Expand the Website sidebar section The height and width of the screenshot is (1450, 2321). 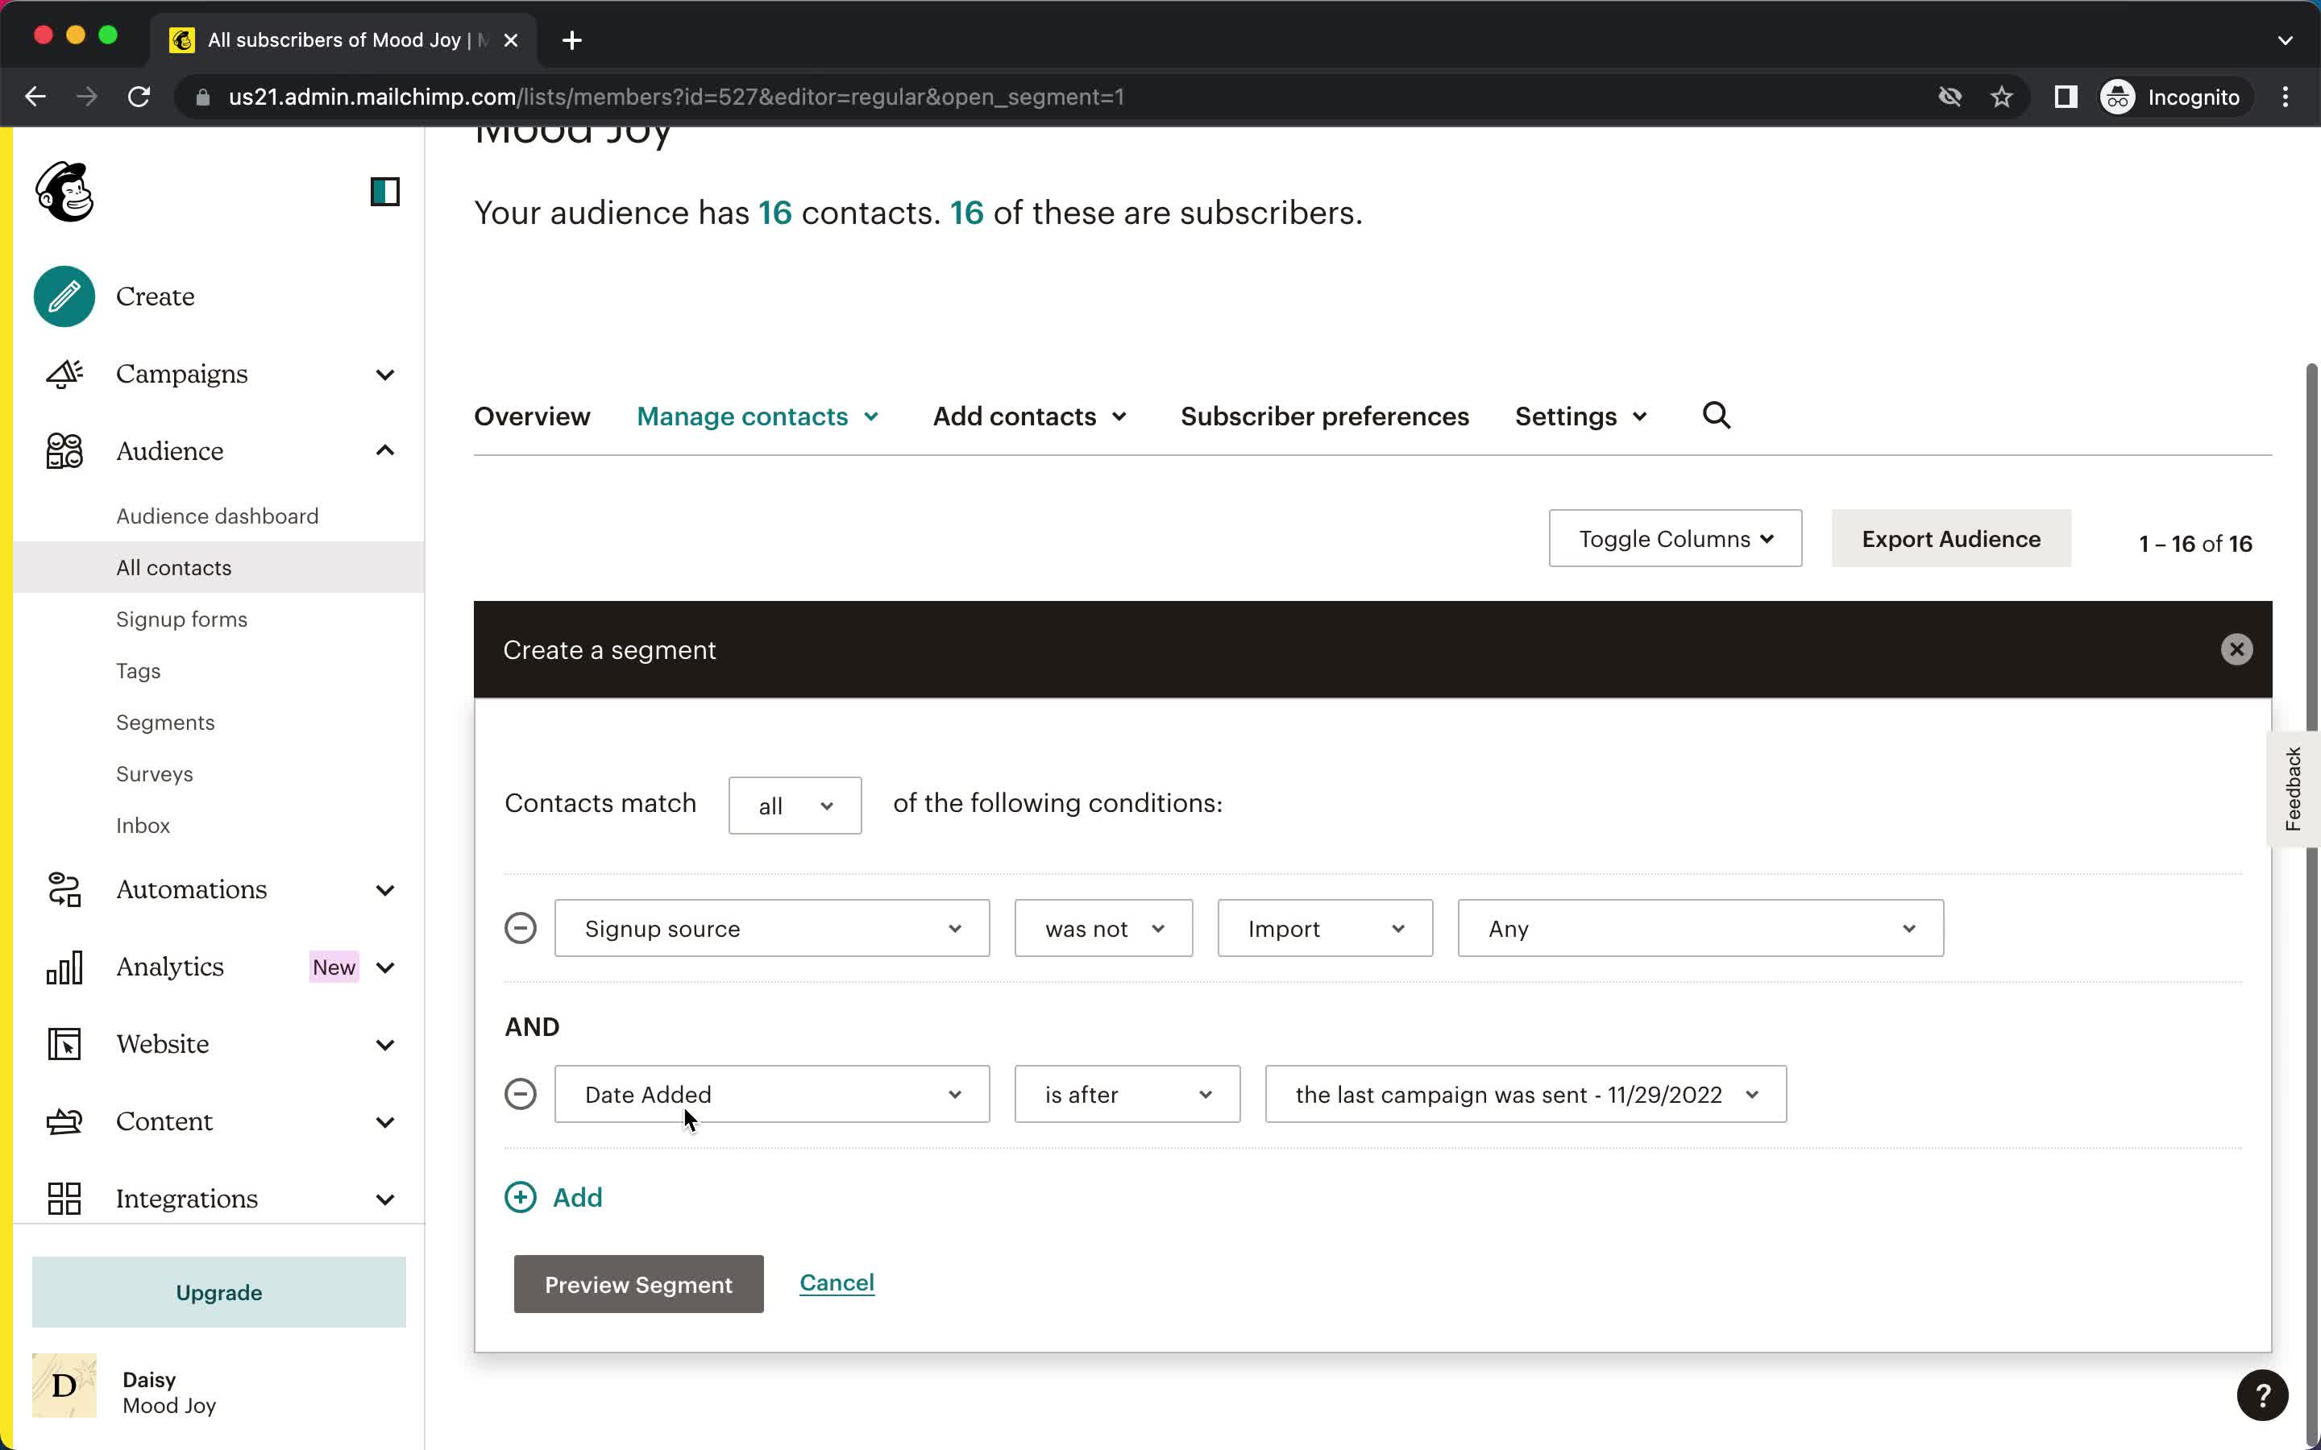tap(384, 1044)
